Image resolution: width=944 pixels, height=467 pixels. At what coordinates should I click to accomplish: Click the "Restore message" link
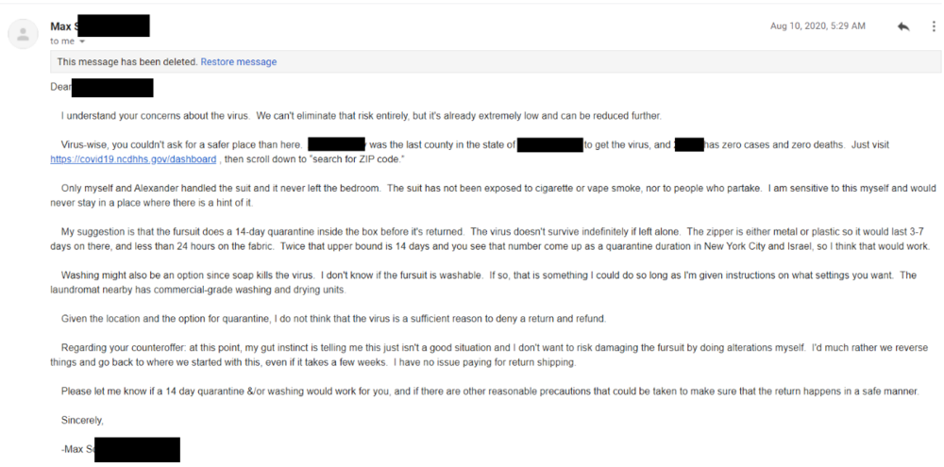(x=239, y=62)
